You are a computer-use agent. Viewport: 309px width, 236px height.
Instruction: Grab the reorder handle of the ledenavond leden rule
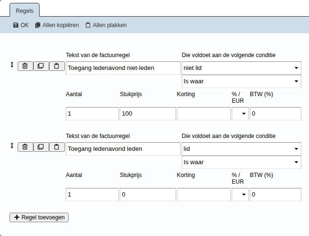point(12,146)
